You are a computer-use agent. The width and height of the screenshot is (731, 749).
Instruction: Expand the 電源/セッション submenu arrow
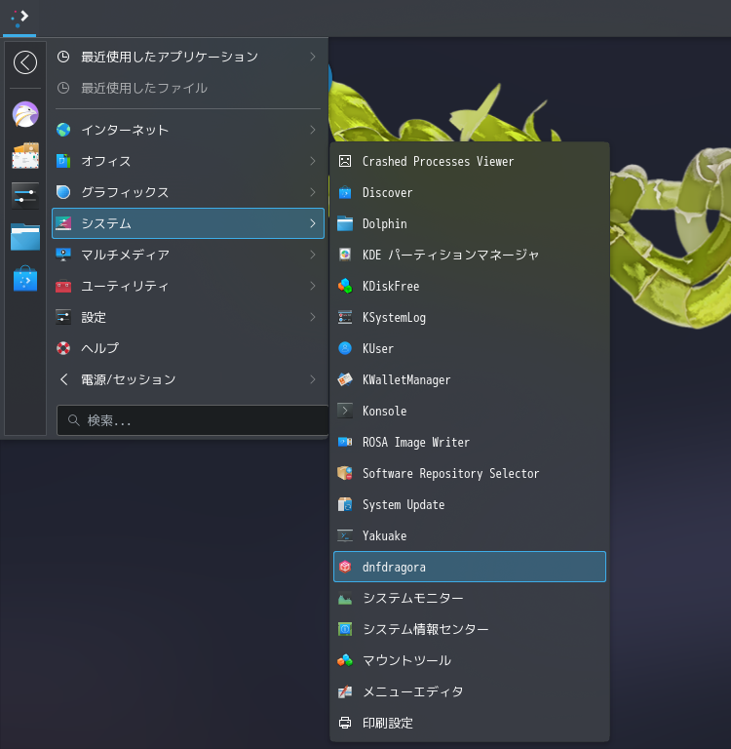(313, 379)
